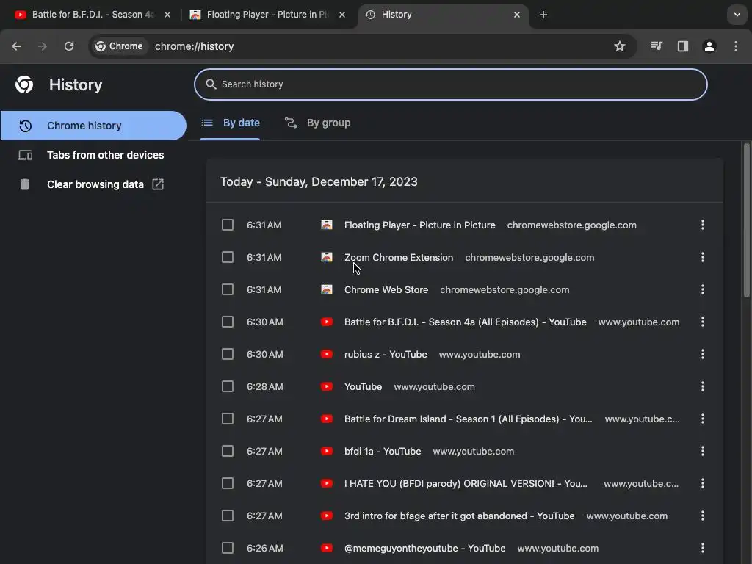Bookmark this page with the star icon
This screenshot has width=752, height=564.
[x=620, y=46]
